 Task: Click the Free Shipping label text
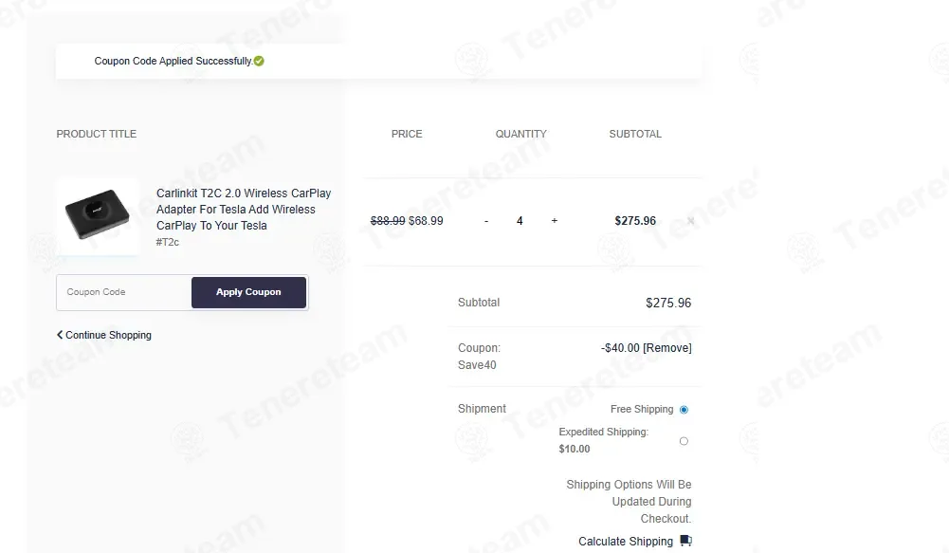(x=642, y=409)
